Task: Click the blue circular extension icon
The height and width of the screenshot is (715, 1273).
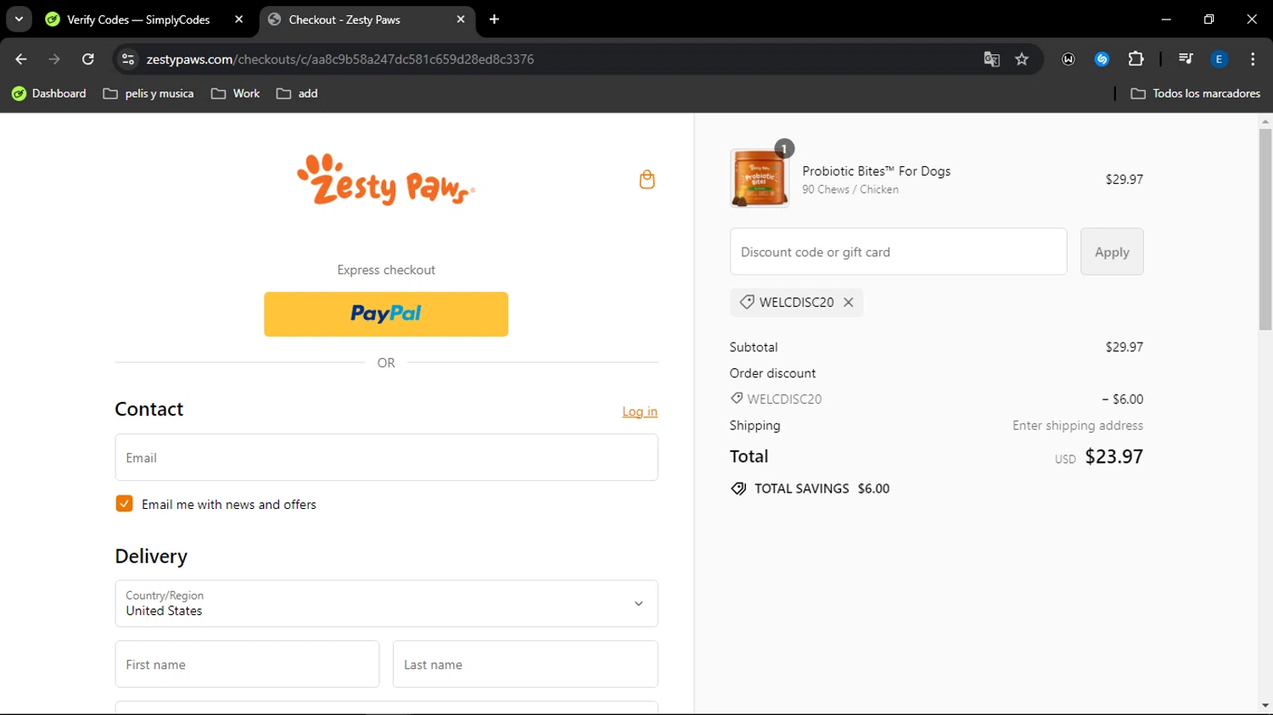Action: tap(1102, 59)
